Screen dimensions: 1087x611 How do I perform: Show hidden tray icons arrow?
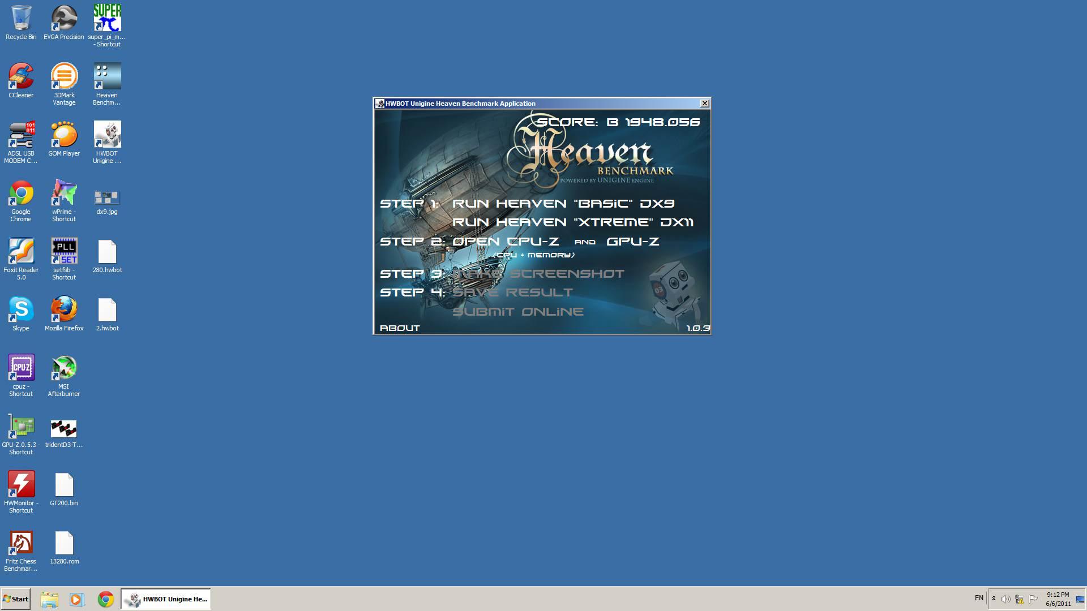[x=994, y=599]
